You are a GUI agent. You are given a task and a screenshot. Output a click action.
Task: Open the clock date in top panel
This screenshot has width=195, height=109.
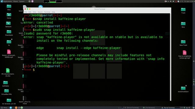(x=190, y=1)
